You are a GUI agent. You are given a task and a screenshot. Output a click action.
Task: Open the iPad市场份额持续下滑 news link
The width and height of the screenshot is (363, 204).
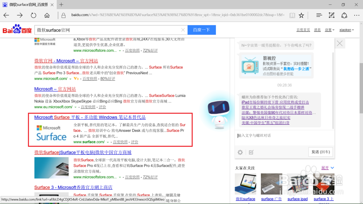(x=275, y=102)
